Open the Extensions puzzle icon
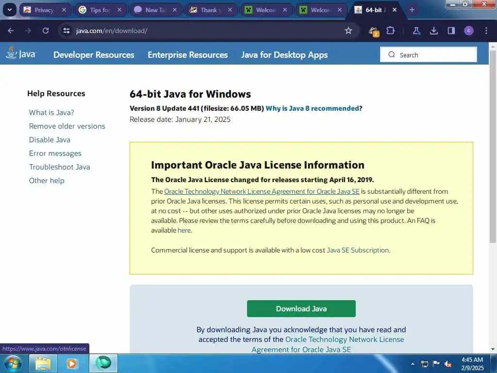497x373 pixels. 391,31
